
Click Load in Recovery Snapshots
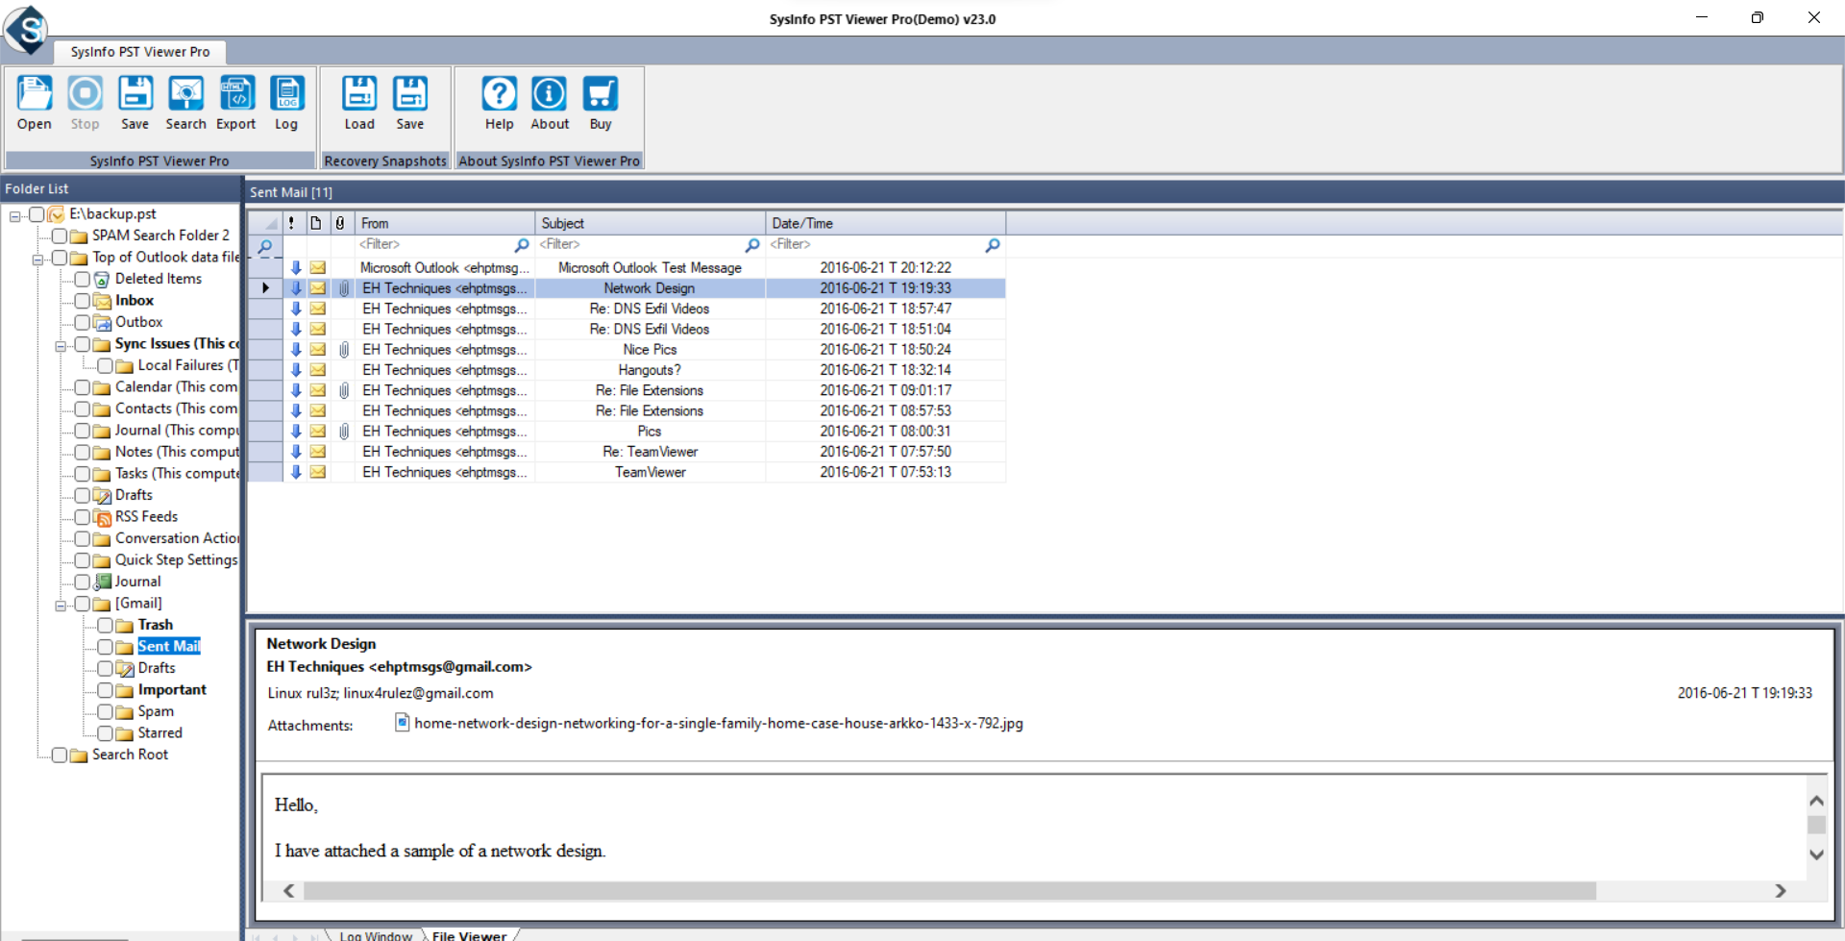click(x=359, y=94)
